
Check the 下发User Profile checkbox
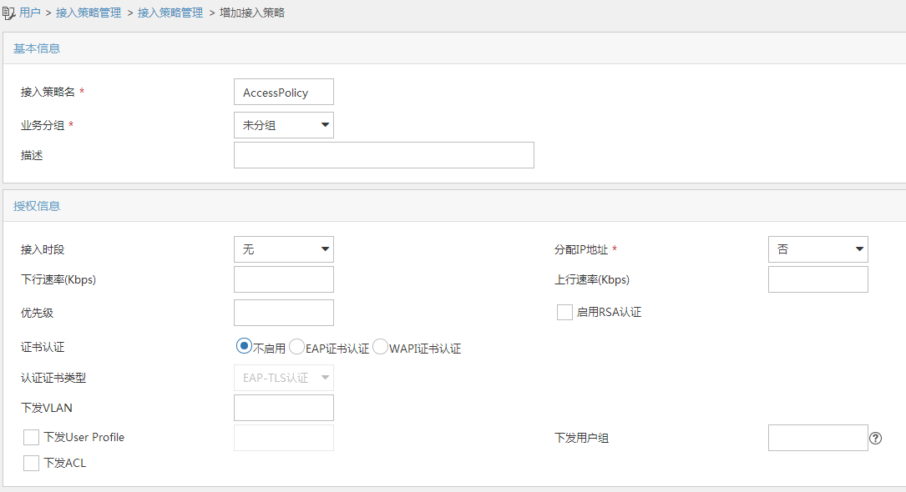click(x=32, y=437)
